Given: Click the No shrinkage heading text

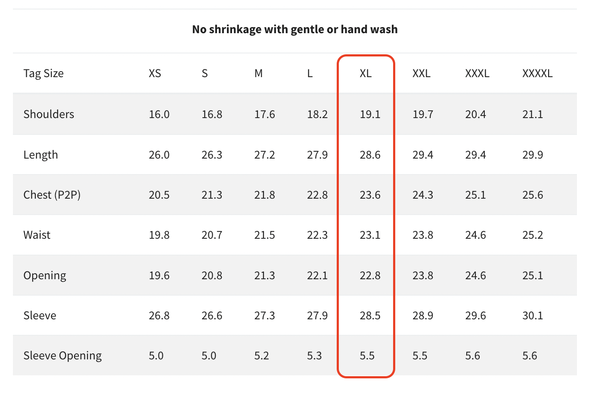Looking at the screenshot, I should pos(295,29).
